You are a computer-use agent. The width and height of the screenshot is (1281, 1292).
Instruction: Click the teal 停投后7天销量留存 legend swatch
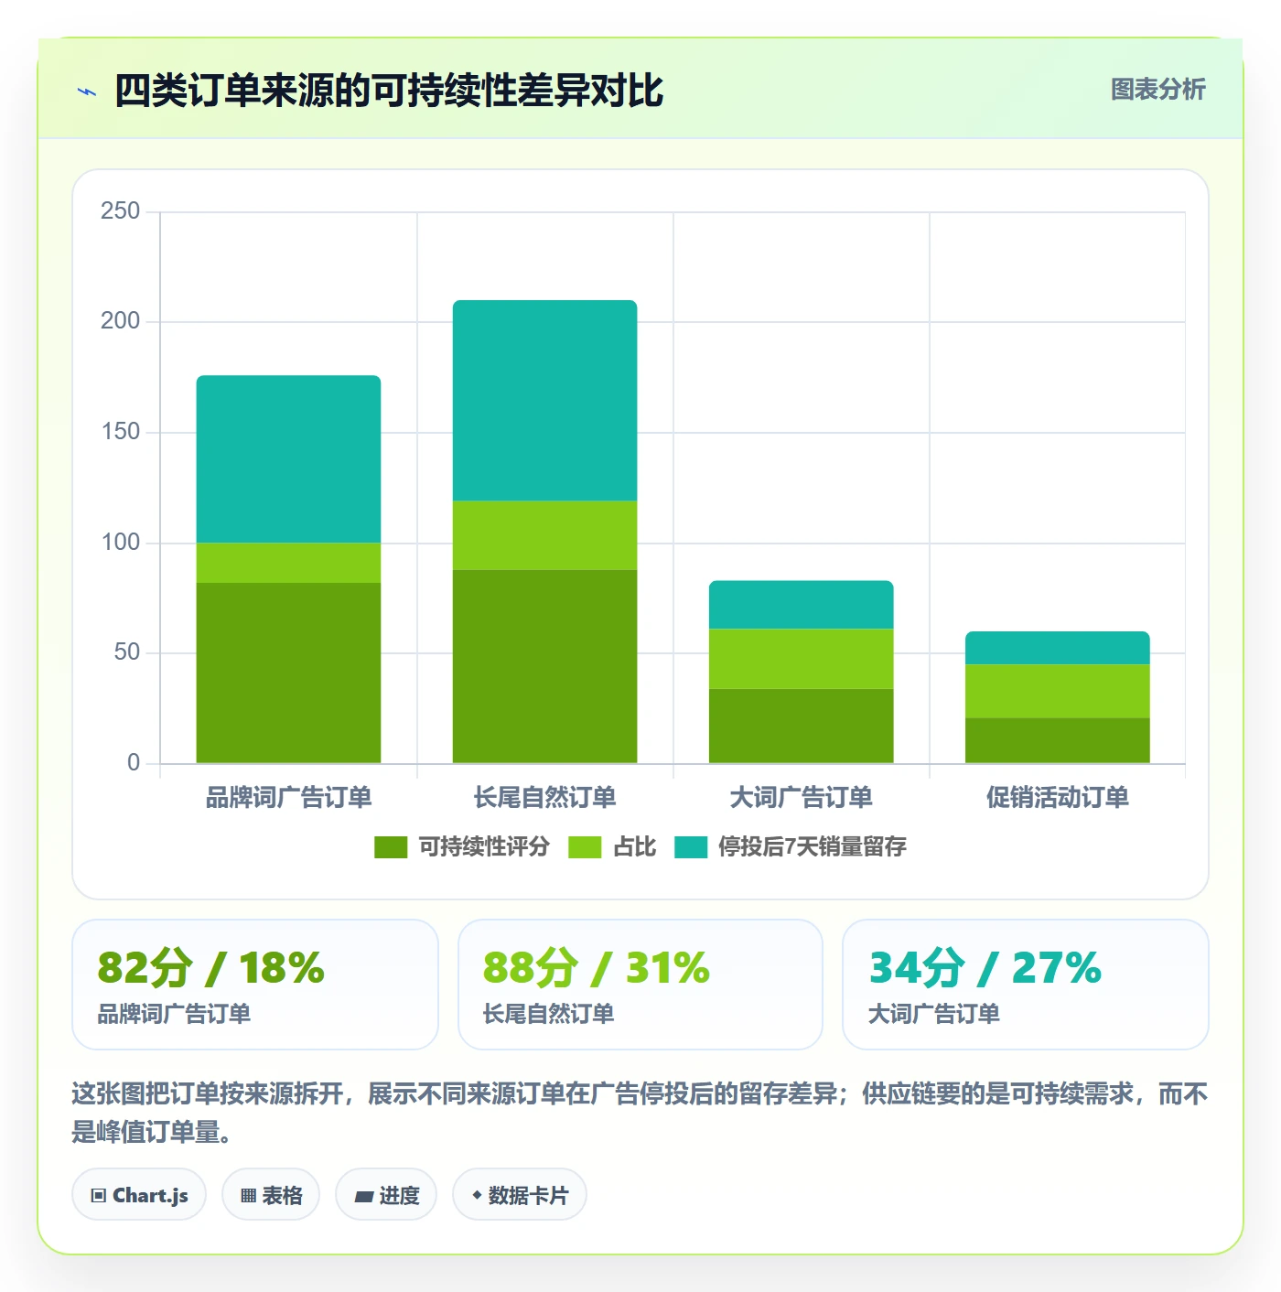pyautogui.click(x=691, y=847)
